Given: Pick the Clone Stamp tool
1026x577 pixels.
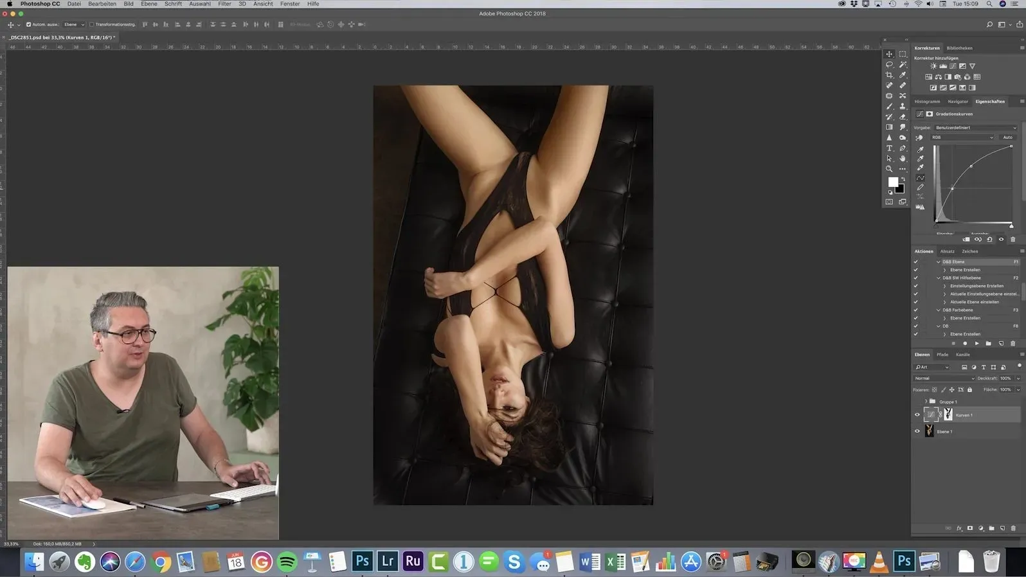Looking at the screenshot, I should tap(903, 106).
